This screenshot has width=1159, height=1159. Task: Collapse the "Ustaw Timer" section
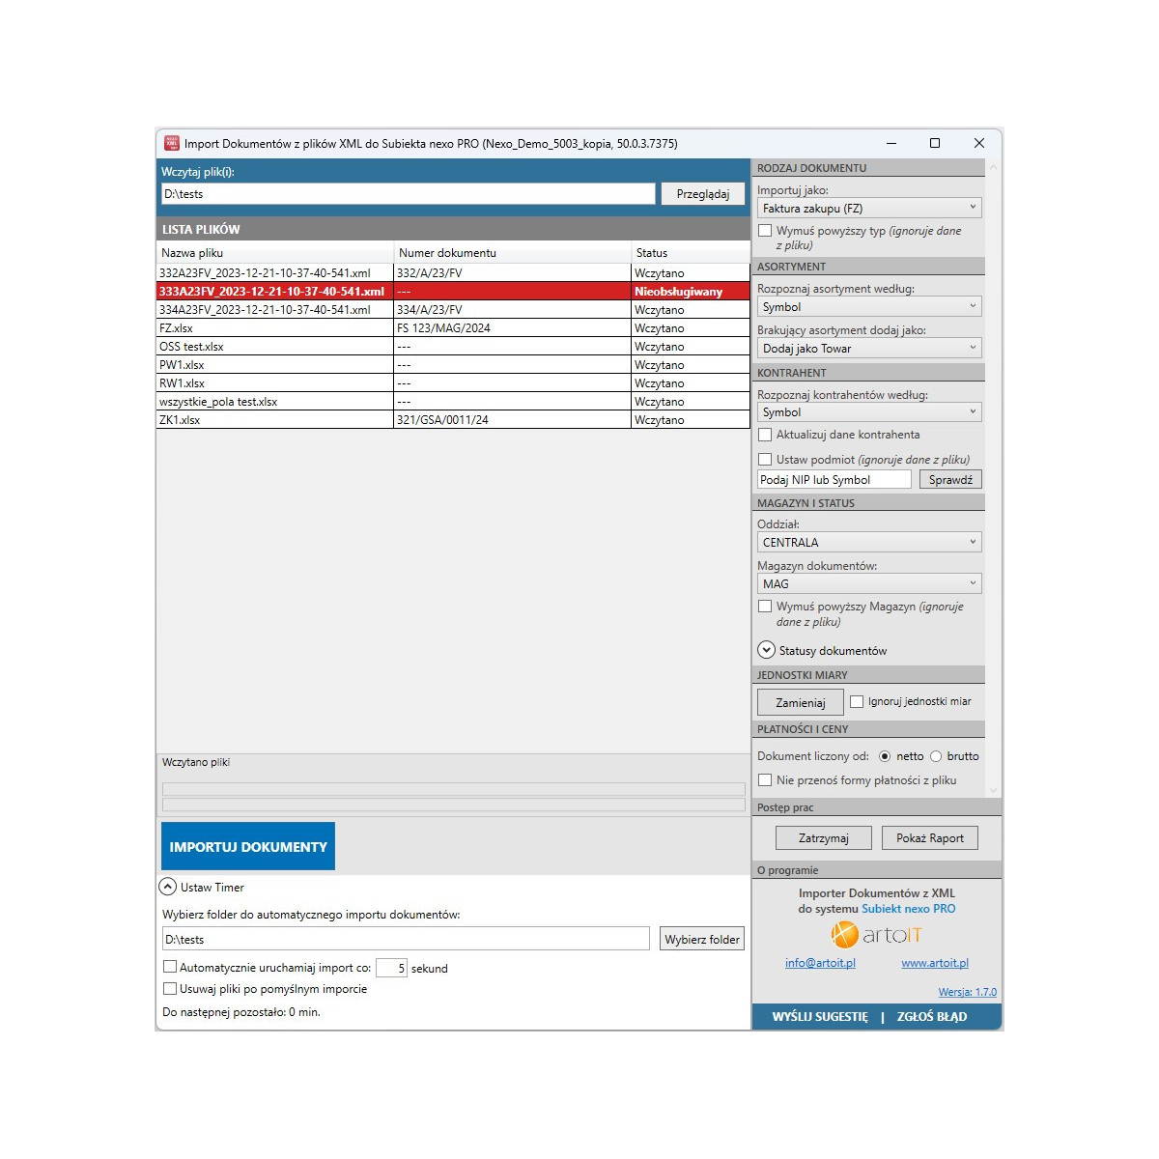click(167, 886)
